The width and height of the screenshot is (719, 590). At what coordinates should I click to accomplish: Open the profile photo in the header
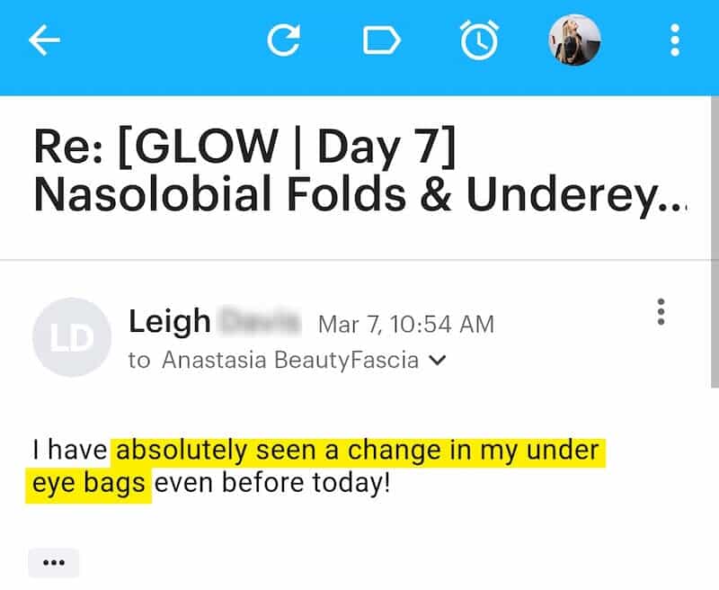[574, 40]
